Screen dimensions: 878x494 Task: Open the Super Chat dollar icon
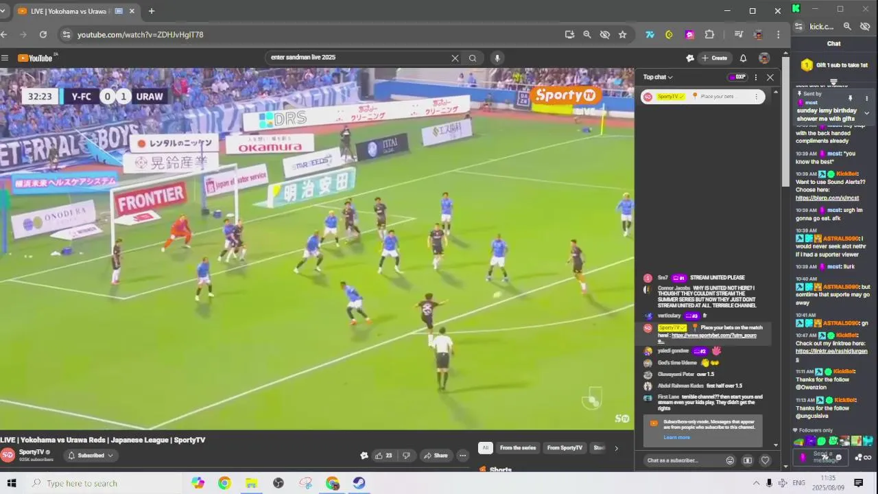pos(748,460)
